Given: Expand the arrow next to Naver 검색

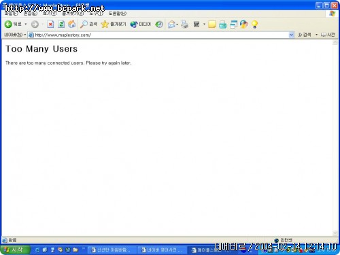Looking at the screenshot, I should pos(316,35).
